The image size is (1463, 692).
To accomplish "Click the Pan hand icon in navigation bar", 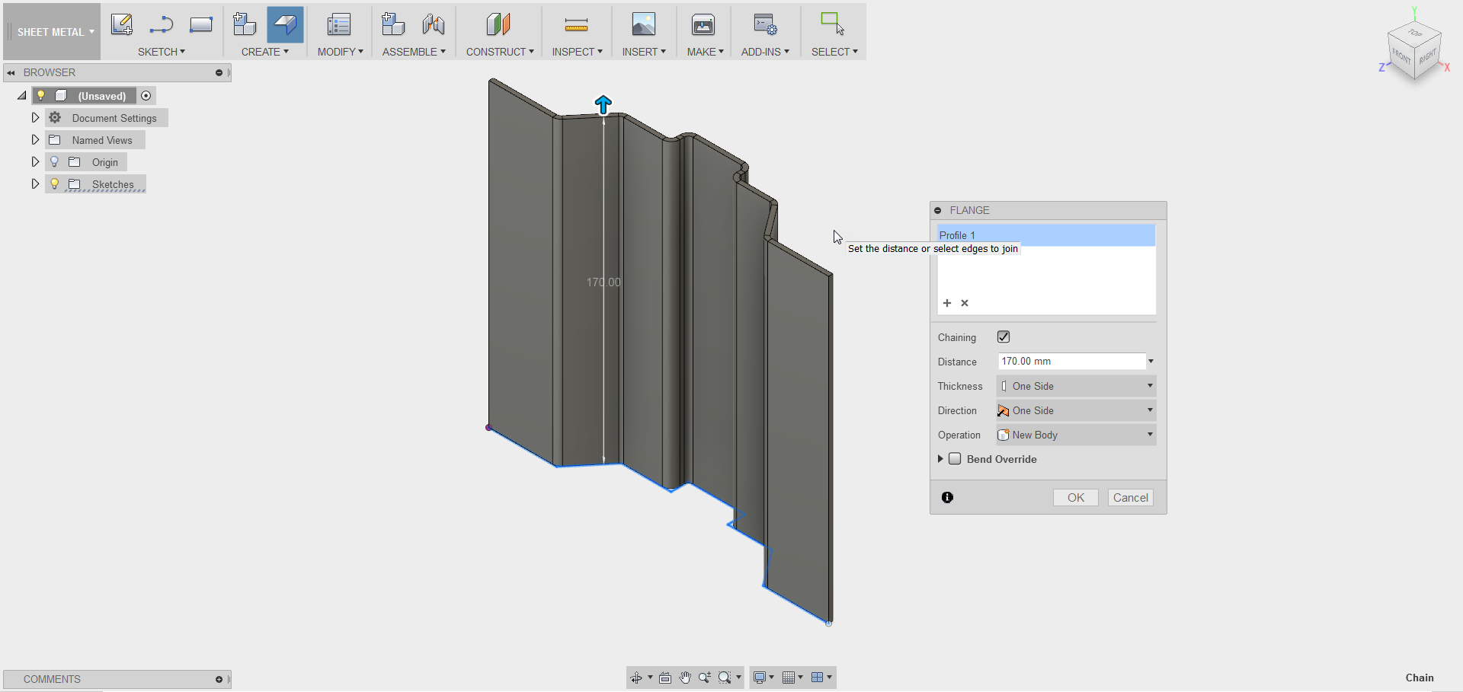I will [685, 678].
